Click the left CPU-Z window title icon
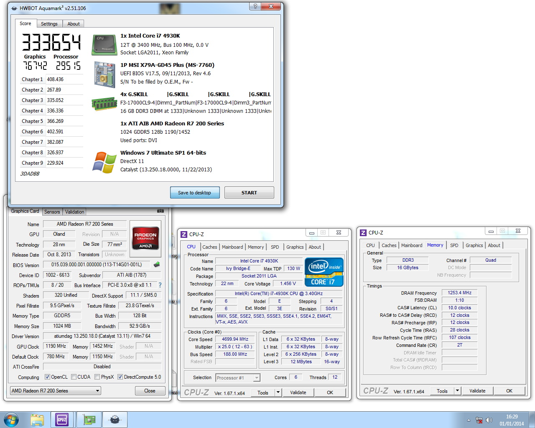Screen dimensions: 535x428 click(x=184, y=234)
